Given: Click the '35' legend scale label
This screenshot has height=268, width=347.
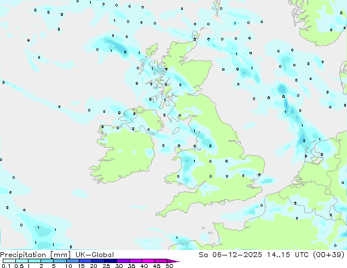Looking at the screenshot, I should tap(131, 266).
